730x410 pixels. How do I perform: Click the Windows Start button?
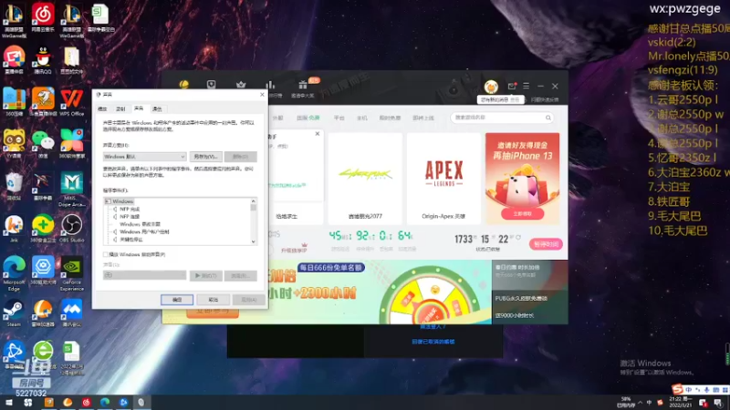[x=8, y=402]
